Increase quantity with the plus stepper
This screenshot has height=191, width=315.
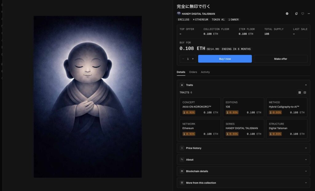193,59
